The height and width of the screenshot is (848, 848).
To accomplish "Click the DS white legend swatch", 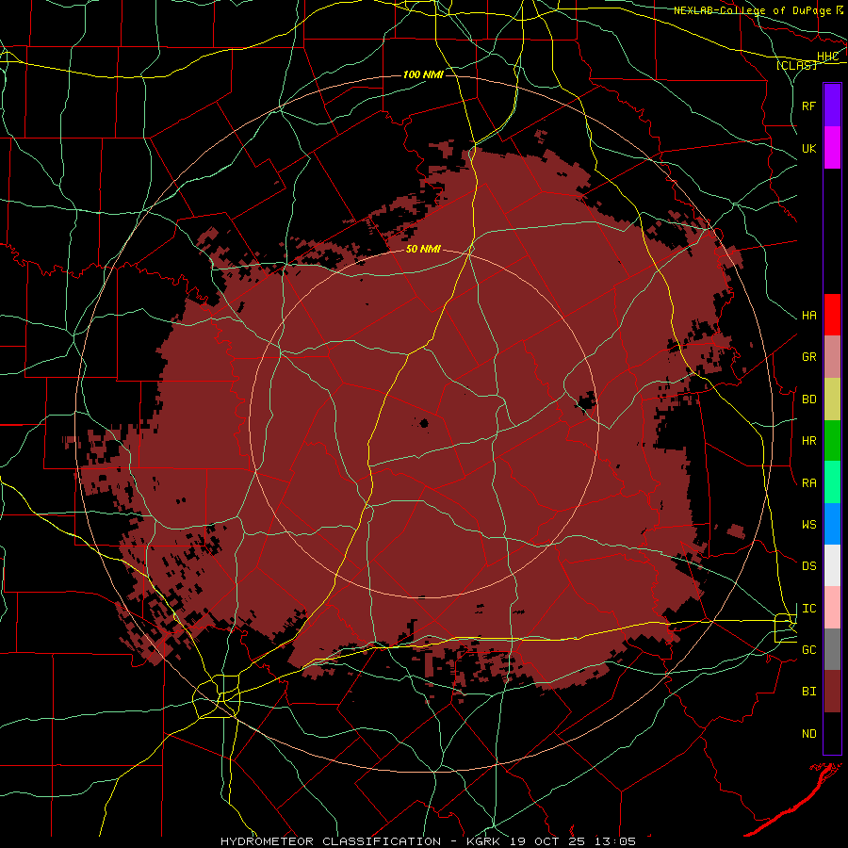I will (832, 565).
